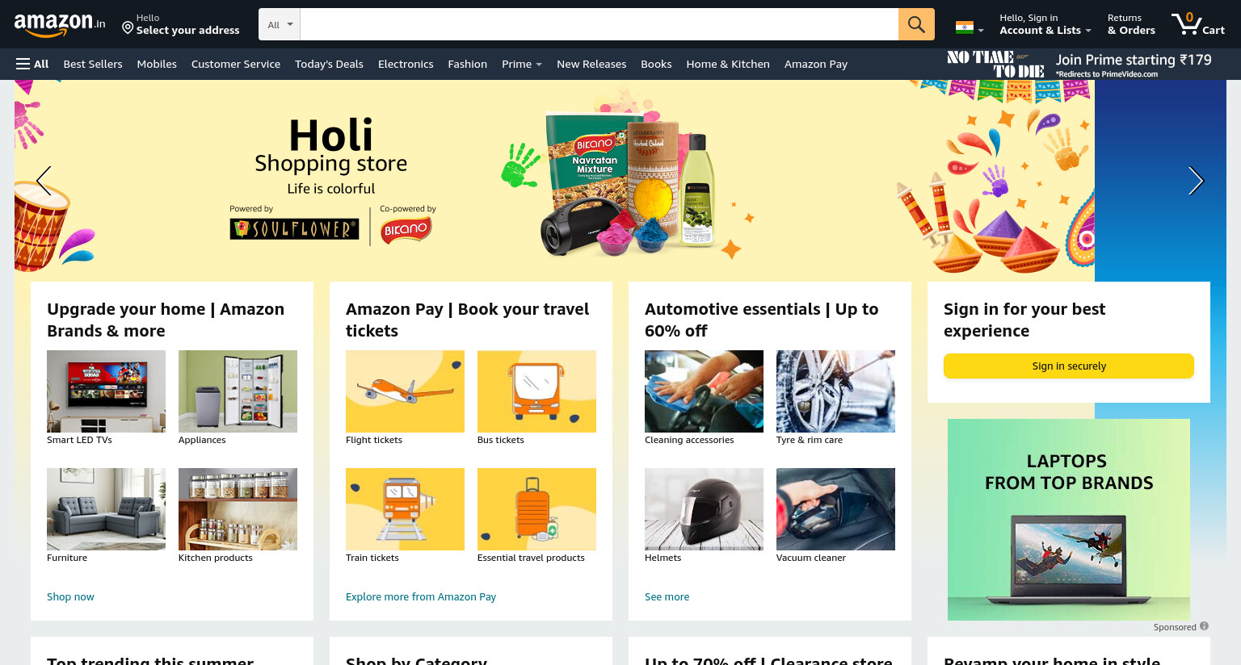Click the Sign in securely button
1241x665 pixels.
1068,366
